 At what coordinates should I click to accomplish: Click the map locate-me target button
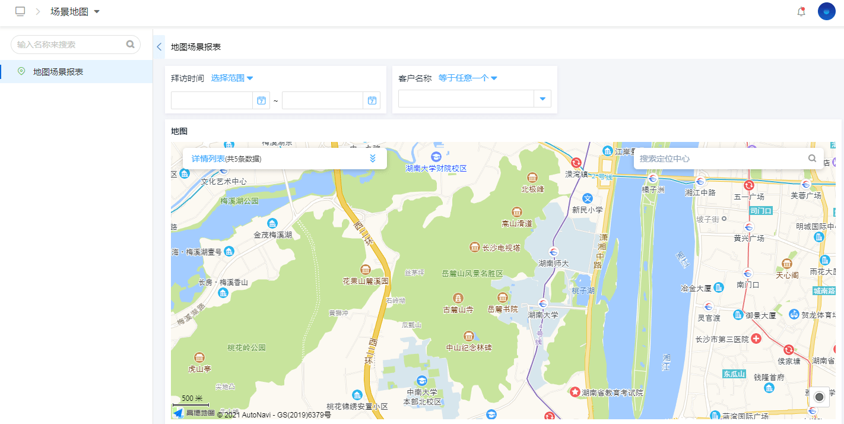pos(819,397)
